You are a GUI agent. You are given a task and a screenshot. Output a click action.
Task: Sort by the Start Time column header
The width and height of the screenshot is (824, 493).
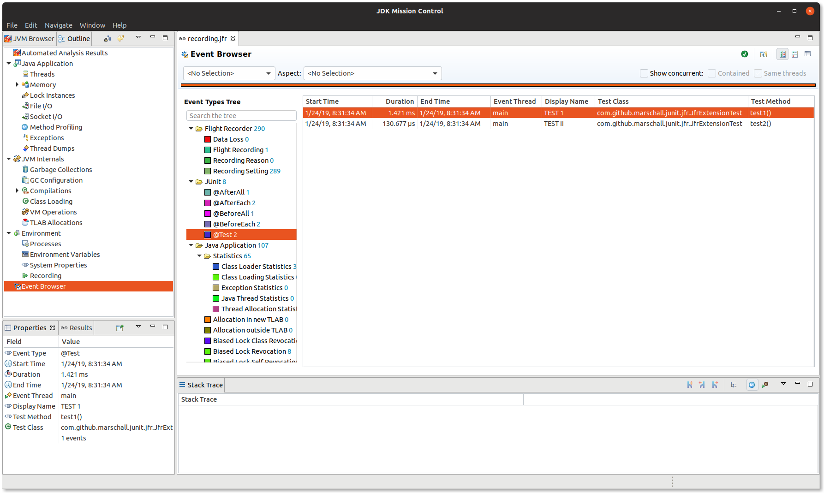[x=337, y=101]
